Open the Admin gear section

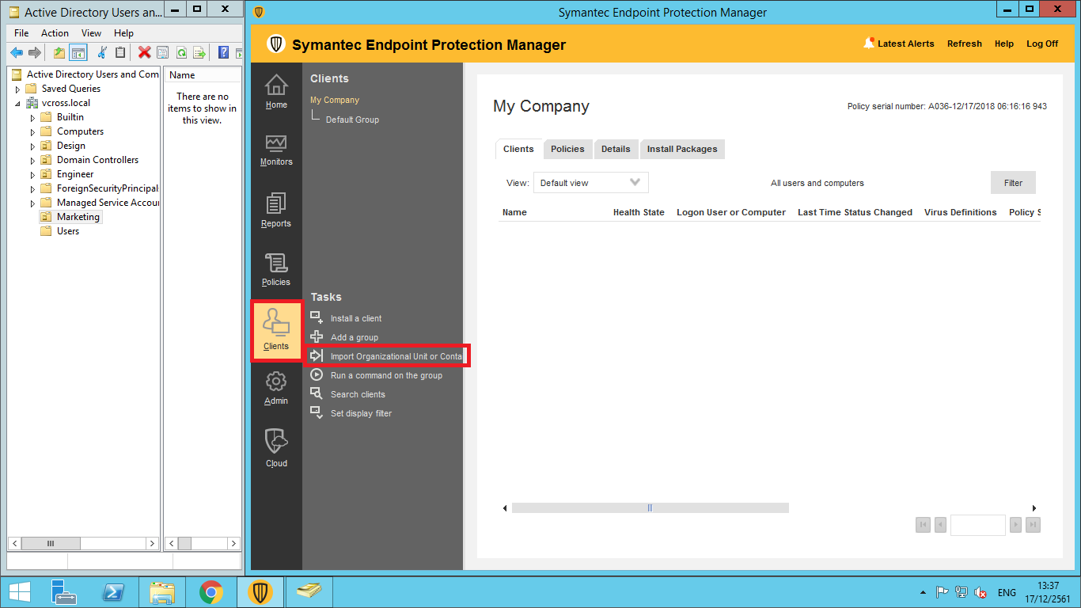click(x=276, y=388)
